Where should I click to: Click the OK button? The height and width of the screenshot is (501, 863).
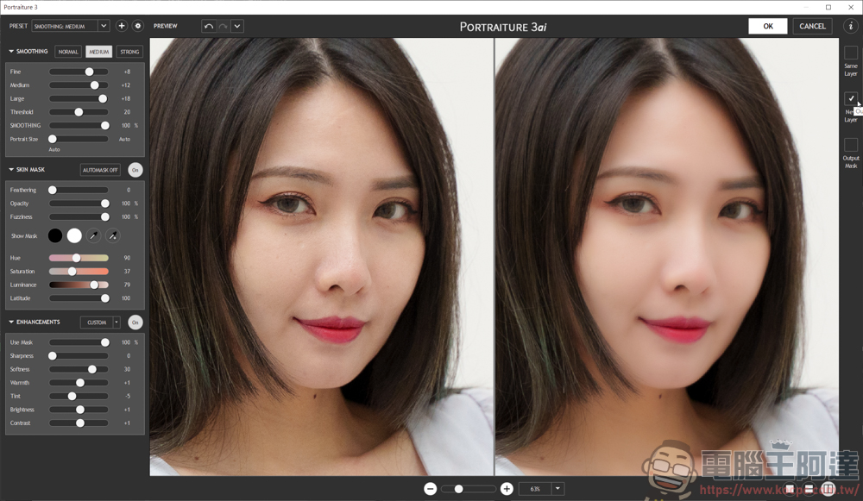click(x=767, y=26)
